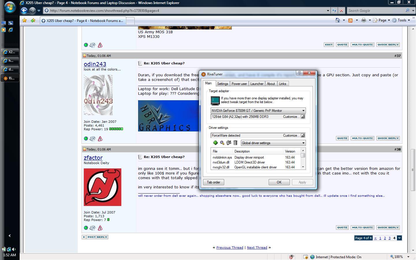Click the IE page vertical scrollbar thumb

[413, 170]
